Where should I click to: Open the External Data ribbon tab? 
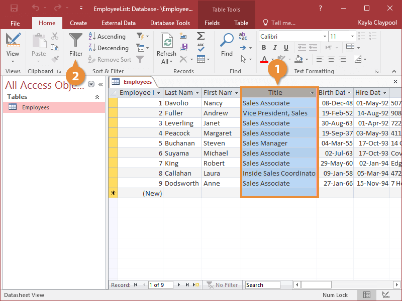(x=119, y=23)
